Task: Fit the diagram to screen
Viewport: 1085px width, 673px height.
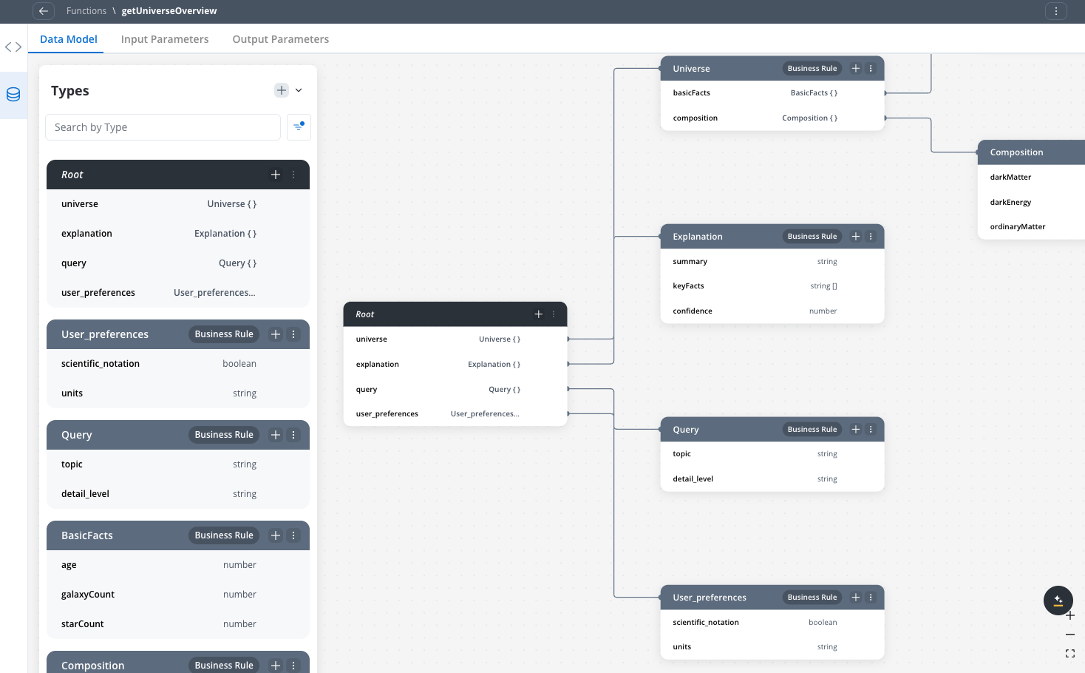Action: point(1070,654)
